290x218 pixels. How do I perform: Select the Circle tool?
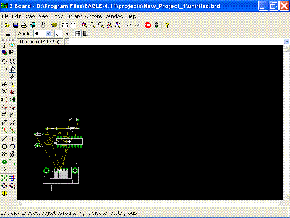(4, 146)
